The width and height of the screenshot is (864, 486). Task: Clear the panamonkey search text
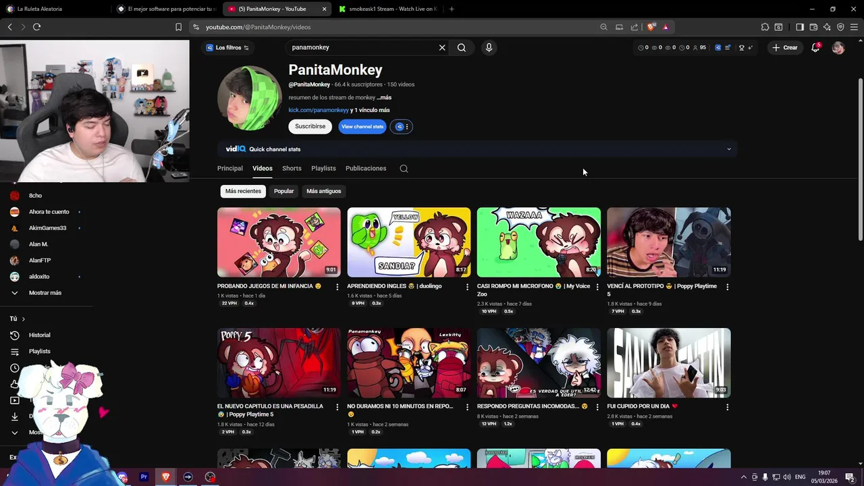pyautogui.click(x=442, y=48)
